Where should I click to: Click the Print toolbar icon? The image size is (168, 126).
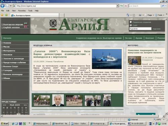point(140,15)
